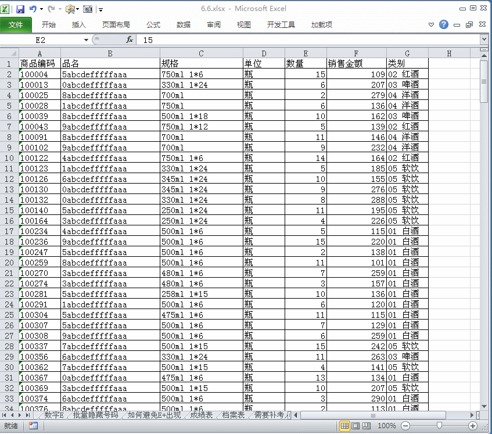Click horizontal scrollbar left arrow
This screenshot has width=492, height=434.
296,415
